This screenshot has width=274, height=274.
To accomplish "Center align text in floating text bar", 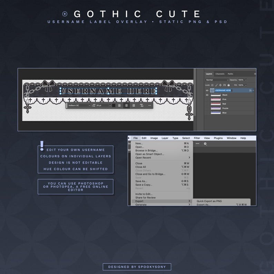I will (127, 105).
